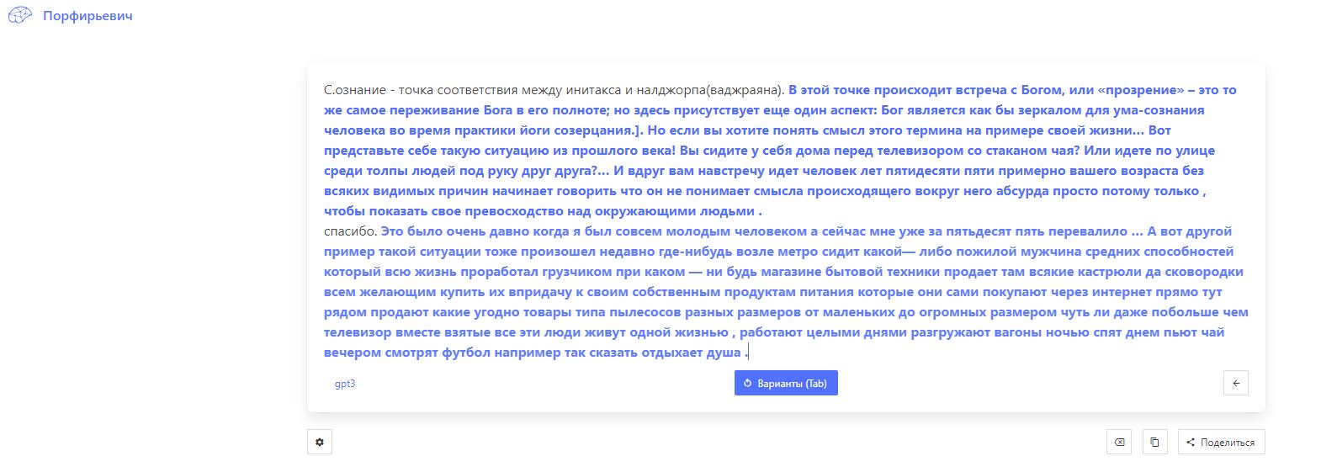Click the Порфирьевич brain logo icon
The height and width of the screenshot is (472, 1321).
pyautogui.click(x=20, y=15)
